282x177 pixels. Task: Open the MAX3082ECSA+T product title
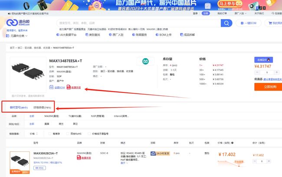coord(46,153)
